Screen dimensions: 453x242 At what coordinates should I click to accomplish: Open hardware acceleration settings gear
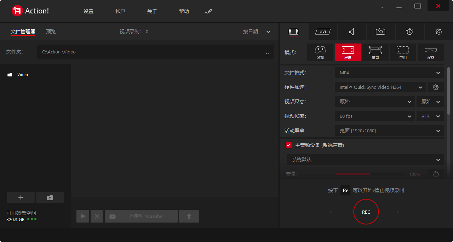pyautogui.click(x=436, y=87)
